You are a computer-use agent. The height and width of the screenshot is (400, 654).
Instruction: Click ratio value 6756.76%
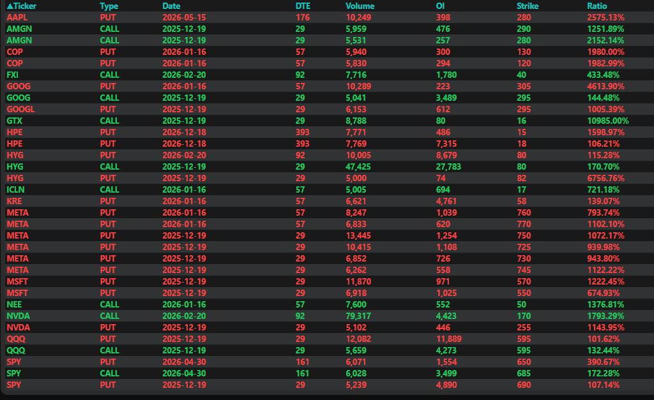tap(605, 178)
